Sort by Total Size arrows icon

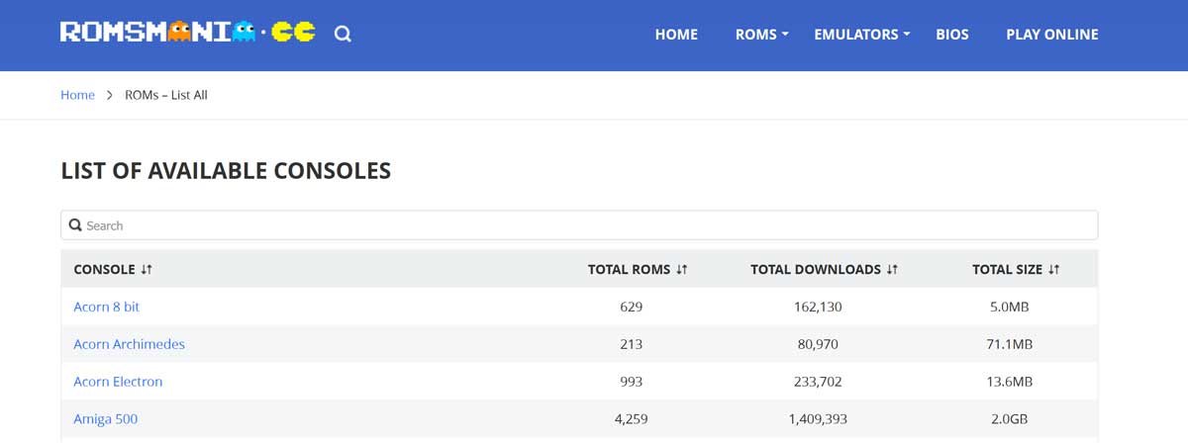[1053, 269]
